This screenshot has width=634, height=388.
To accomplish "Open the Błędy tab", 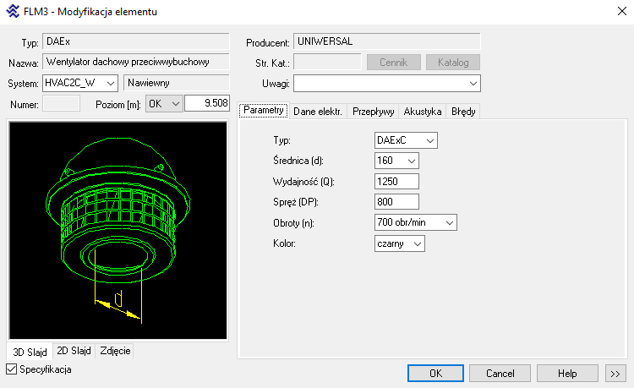I will (x=463, y=111).
